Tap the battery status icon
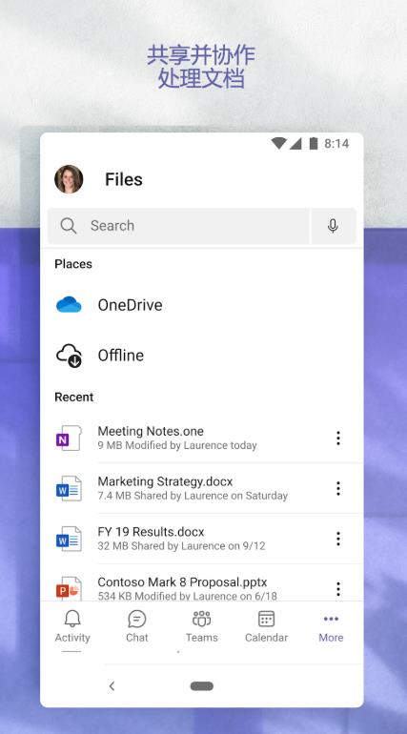Viewport: 407px width, 734px height. [x=314, y=144]
